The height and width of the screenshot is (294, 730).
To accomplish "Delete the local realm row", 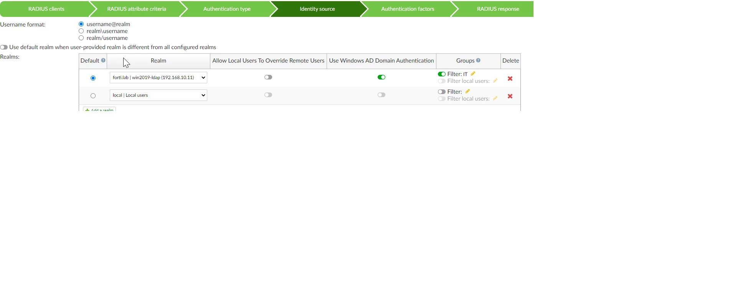I will tap(510, 96).
